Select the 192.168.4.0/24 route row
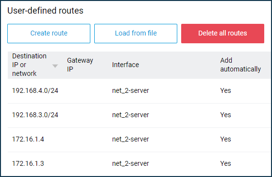 point(139,90)
